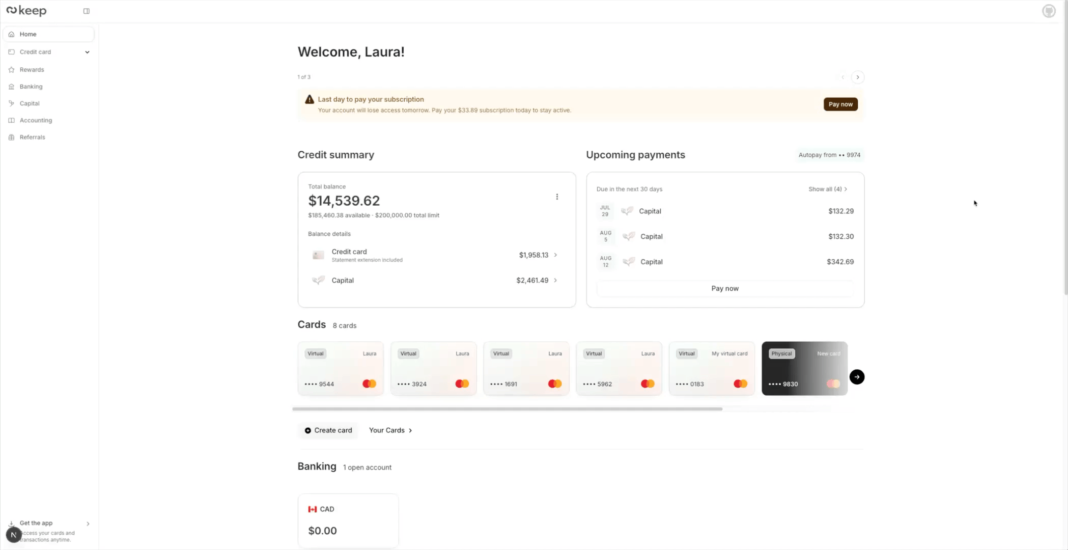
Task: Go to previous banner notification arrow
Action: pyautogui.click(x=843, y=77)
